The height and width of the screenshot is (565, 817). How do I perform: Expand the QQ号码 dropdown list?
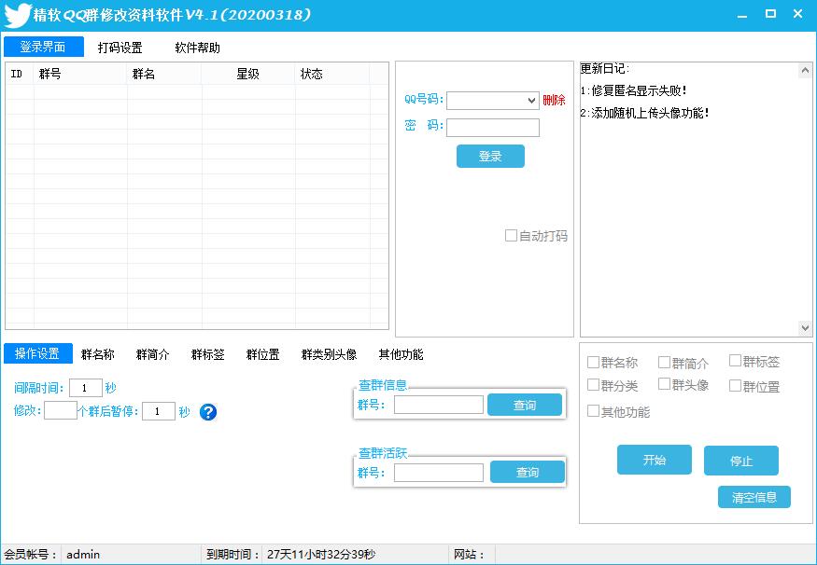(531, 101)
